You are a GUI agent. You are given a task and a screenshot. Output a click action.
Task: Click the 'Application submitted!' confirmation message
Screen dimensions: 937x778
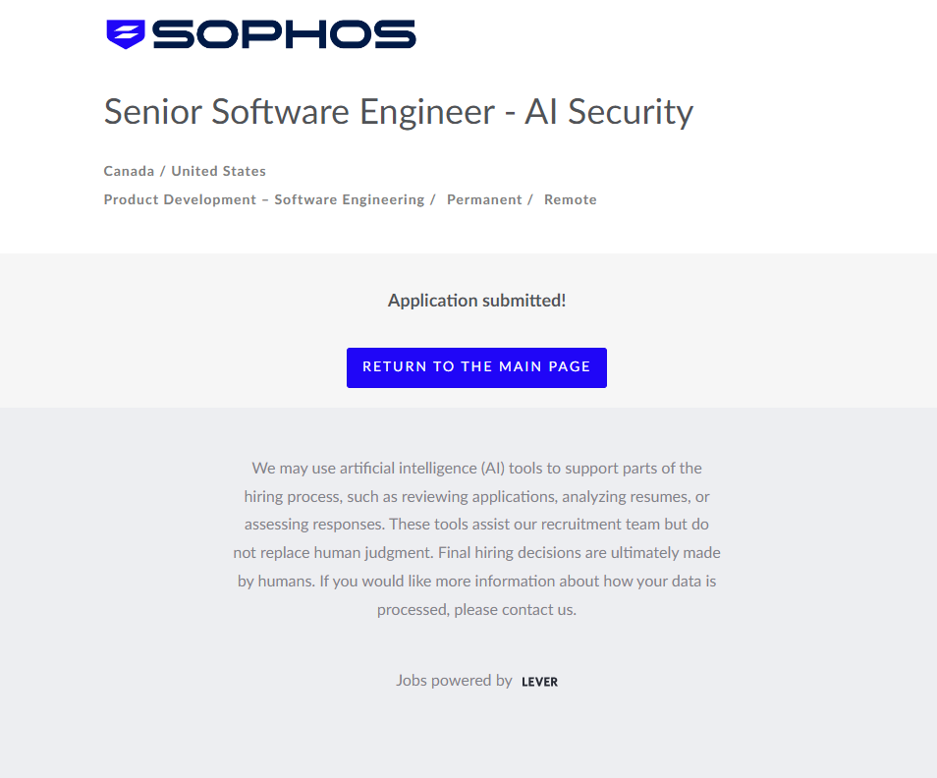tap(476, 301)
